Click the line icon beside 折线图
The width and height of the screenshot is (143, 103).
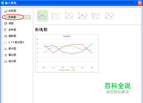click(6, 17)
